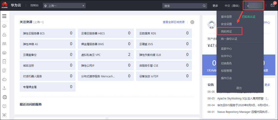278x120 pixels.
Task: Open 查看全部区域资源 link
Action: point(173,22)
